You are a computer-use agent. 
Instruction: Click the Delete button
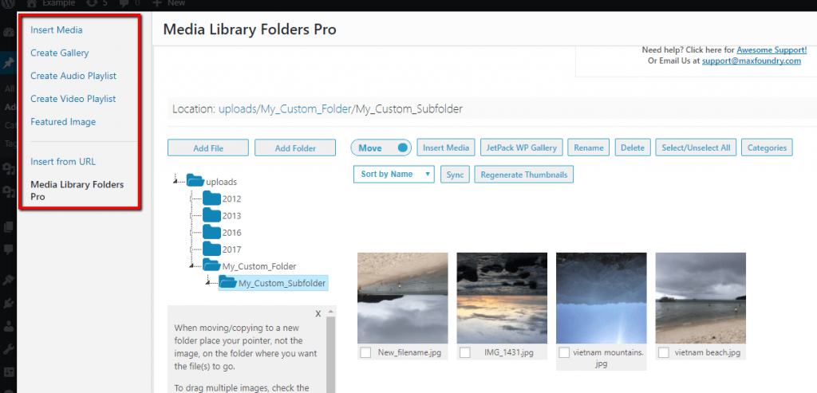pyautogui.click(x=633, y=147)
